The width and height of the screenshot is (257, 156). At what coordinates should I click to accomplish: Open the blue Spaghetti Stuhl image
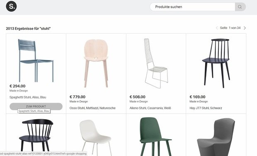(x=36, y=60)
